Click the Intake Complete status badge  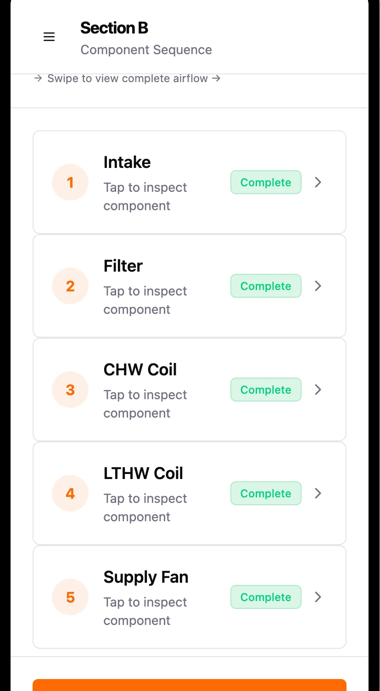tap(266, 183)
